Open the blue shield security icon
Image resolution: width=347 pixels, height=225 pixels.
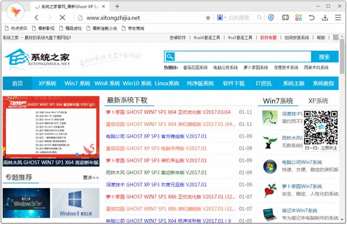click(271, 17)
